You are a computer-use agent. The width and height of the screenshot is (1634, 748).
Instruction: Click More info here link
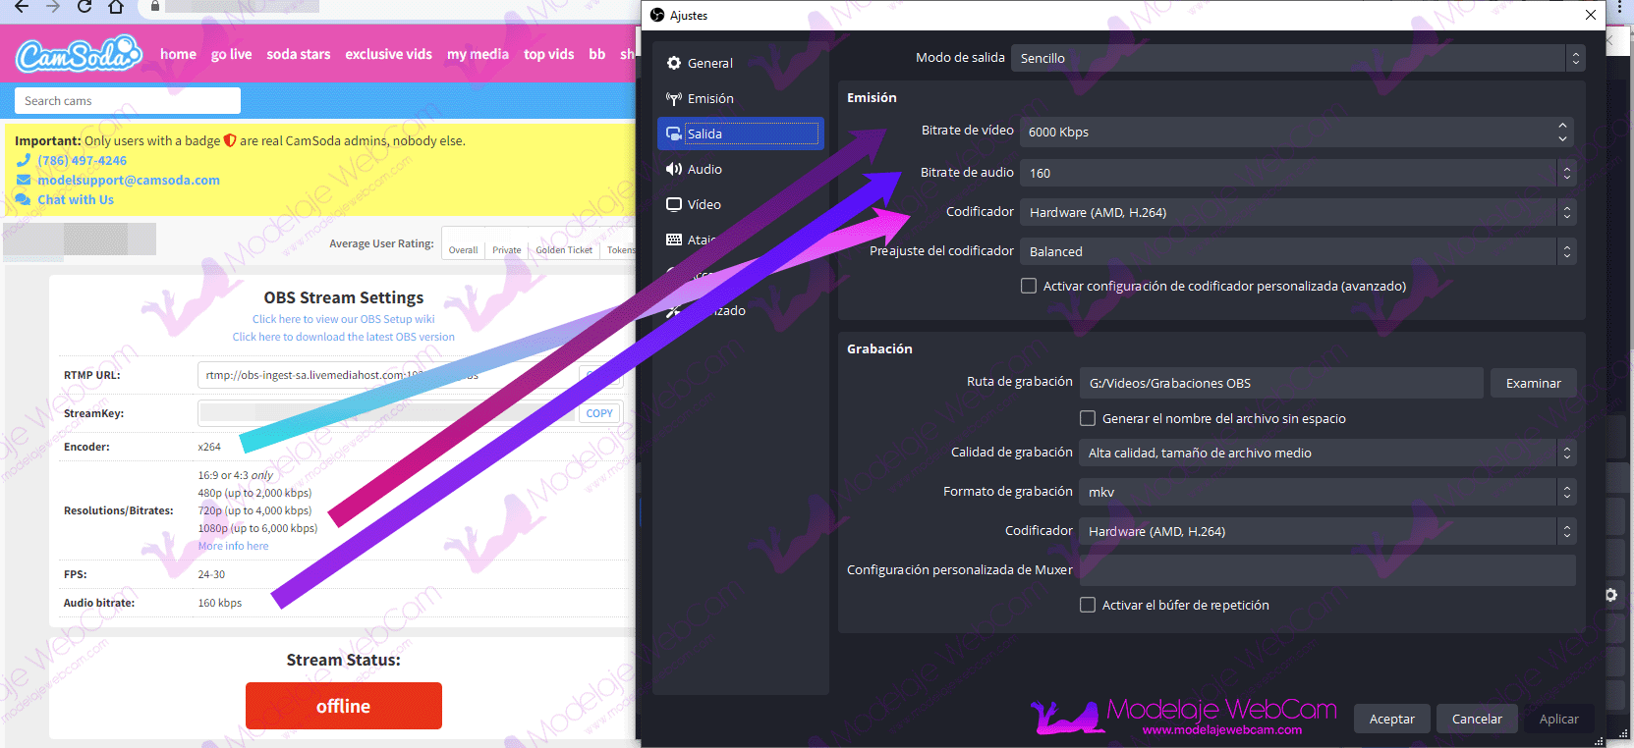coord(233,546)
